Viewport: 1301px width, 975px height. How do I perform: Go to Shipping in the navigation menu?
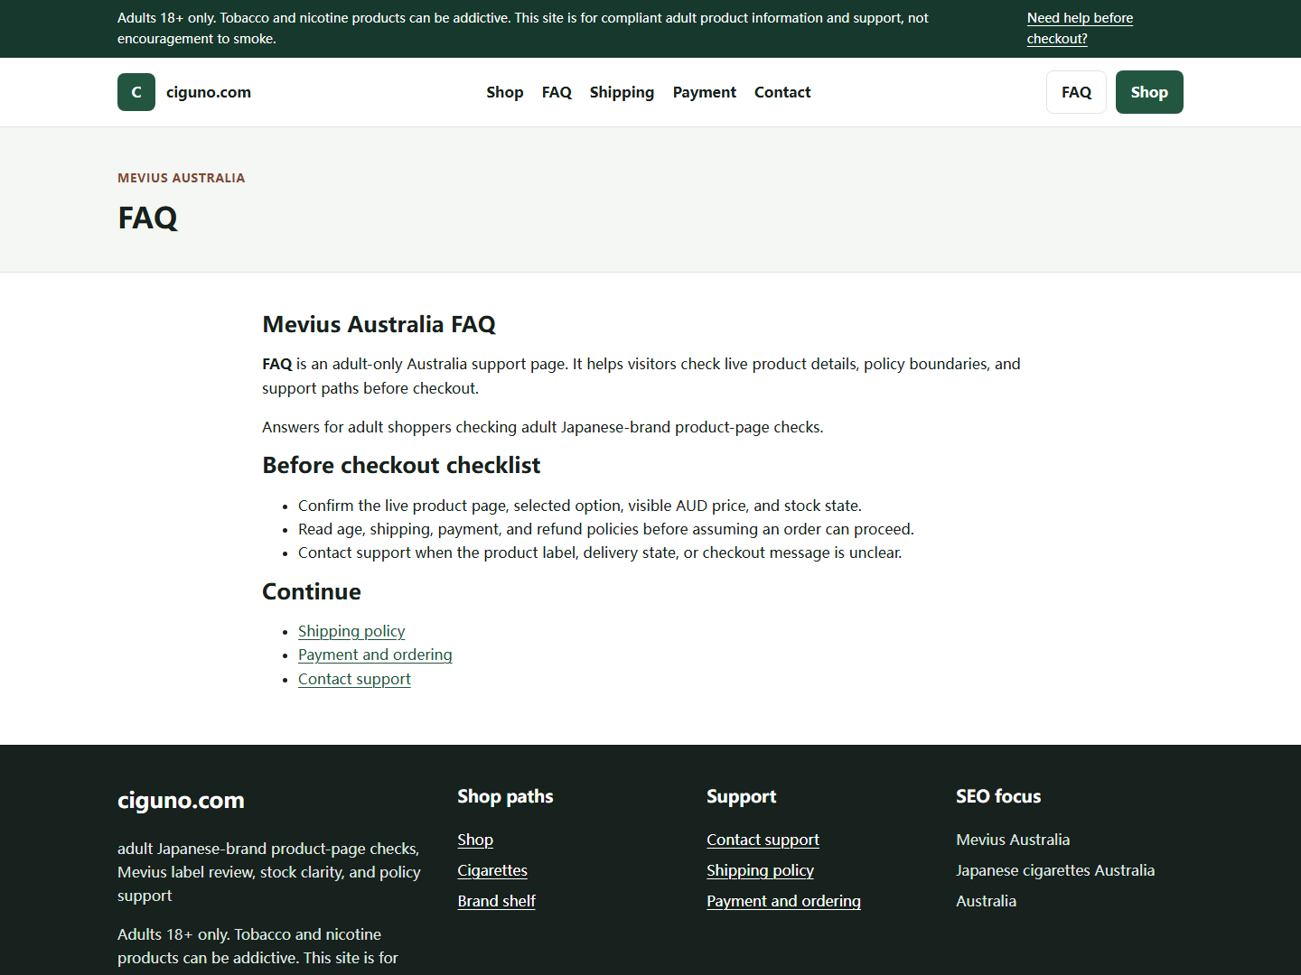(x=622, y=92)
